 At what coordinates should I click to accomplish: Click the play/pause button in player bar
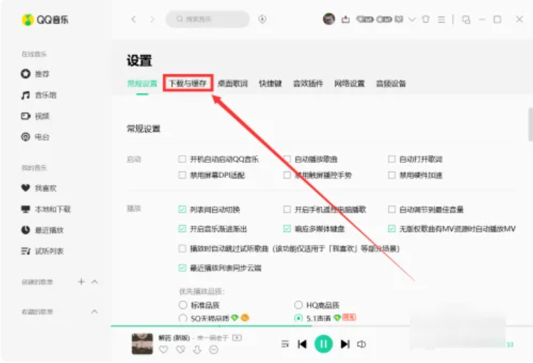pyautogui.click(x=324, y=344)
